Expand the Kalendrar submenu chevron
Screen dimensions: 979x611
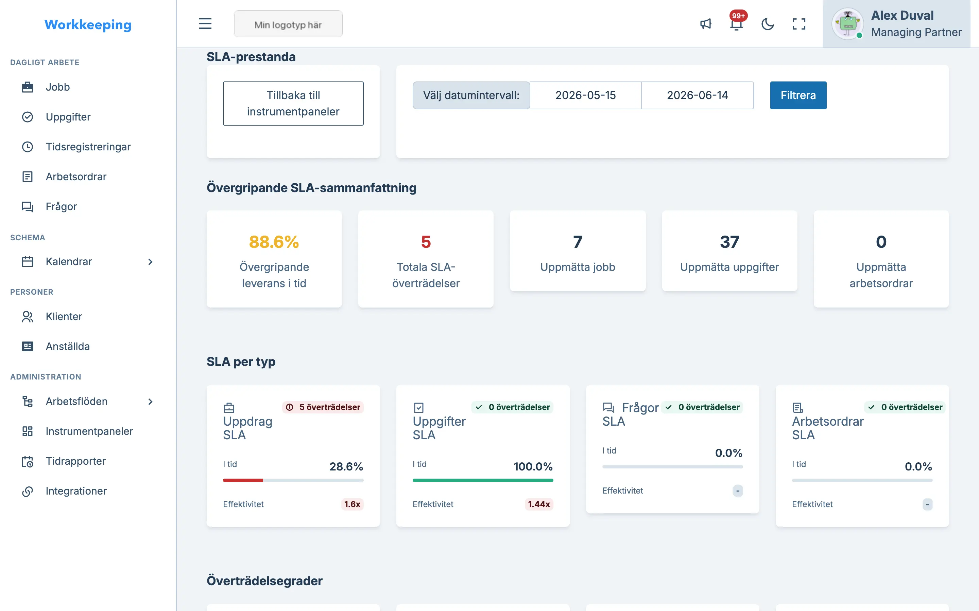click(150, 261)
